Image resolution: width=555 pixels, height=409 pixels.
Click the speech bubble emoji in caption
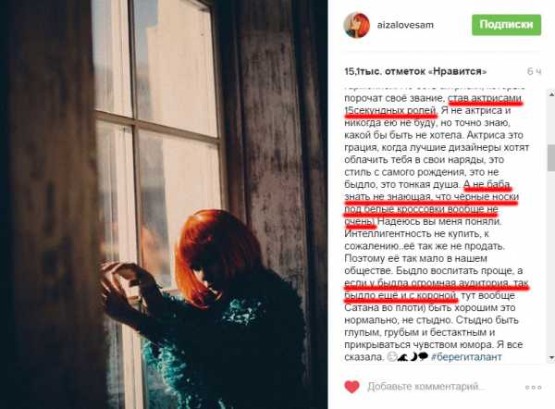[423, 357]
